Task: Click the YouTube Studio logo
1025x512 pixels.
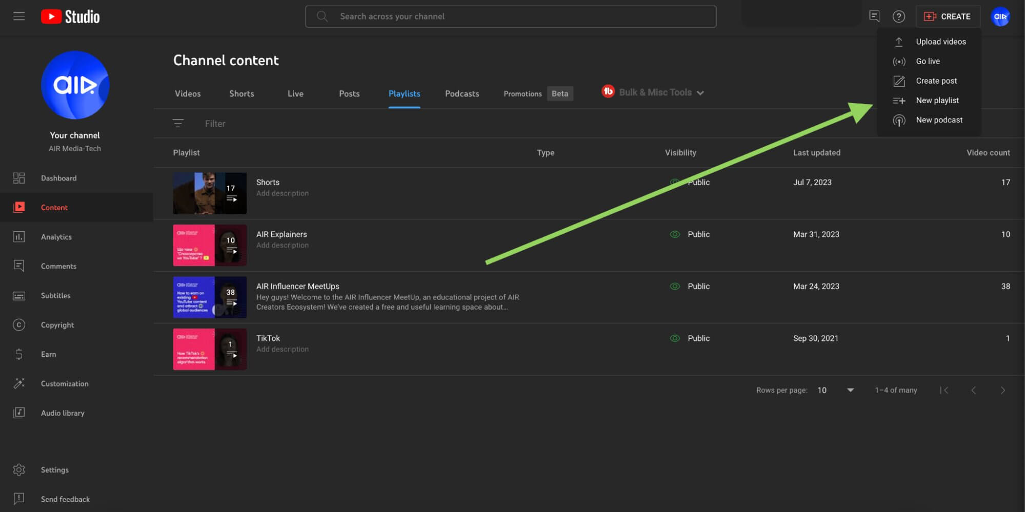Action: tap(70, 16)
